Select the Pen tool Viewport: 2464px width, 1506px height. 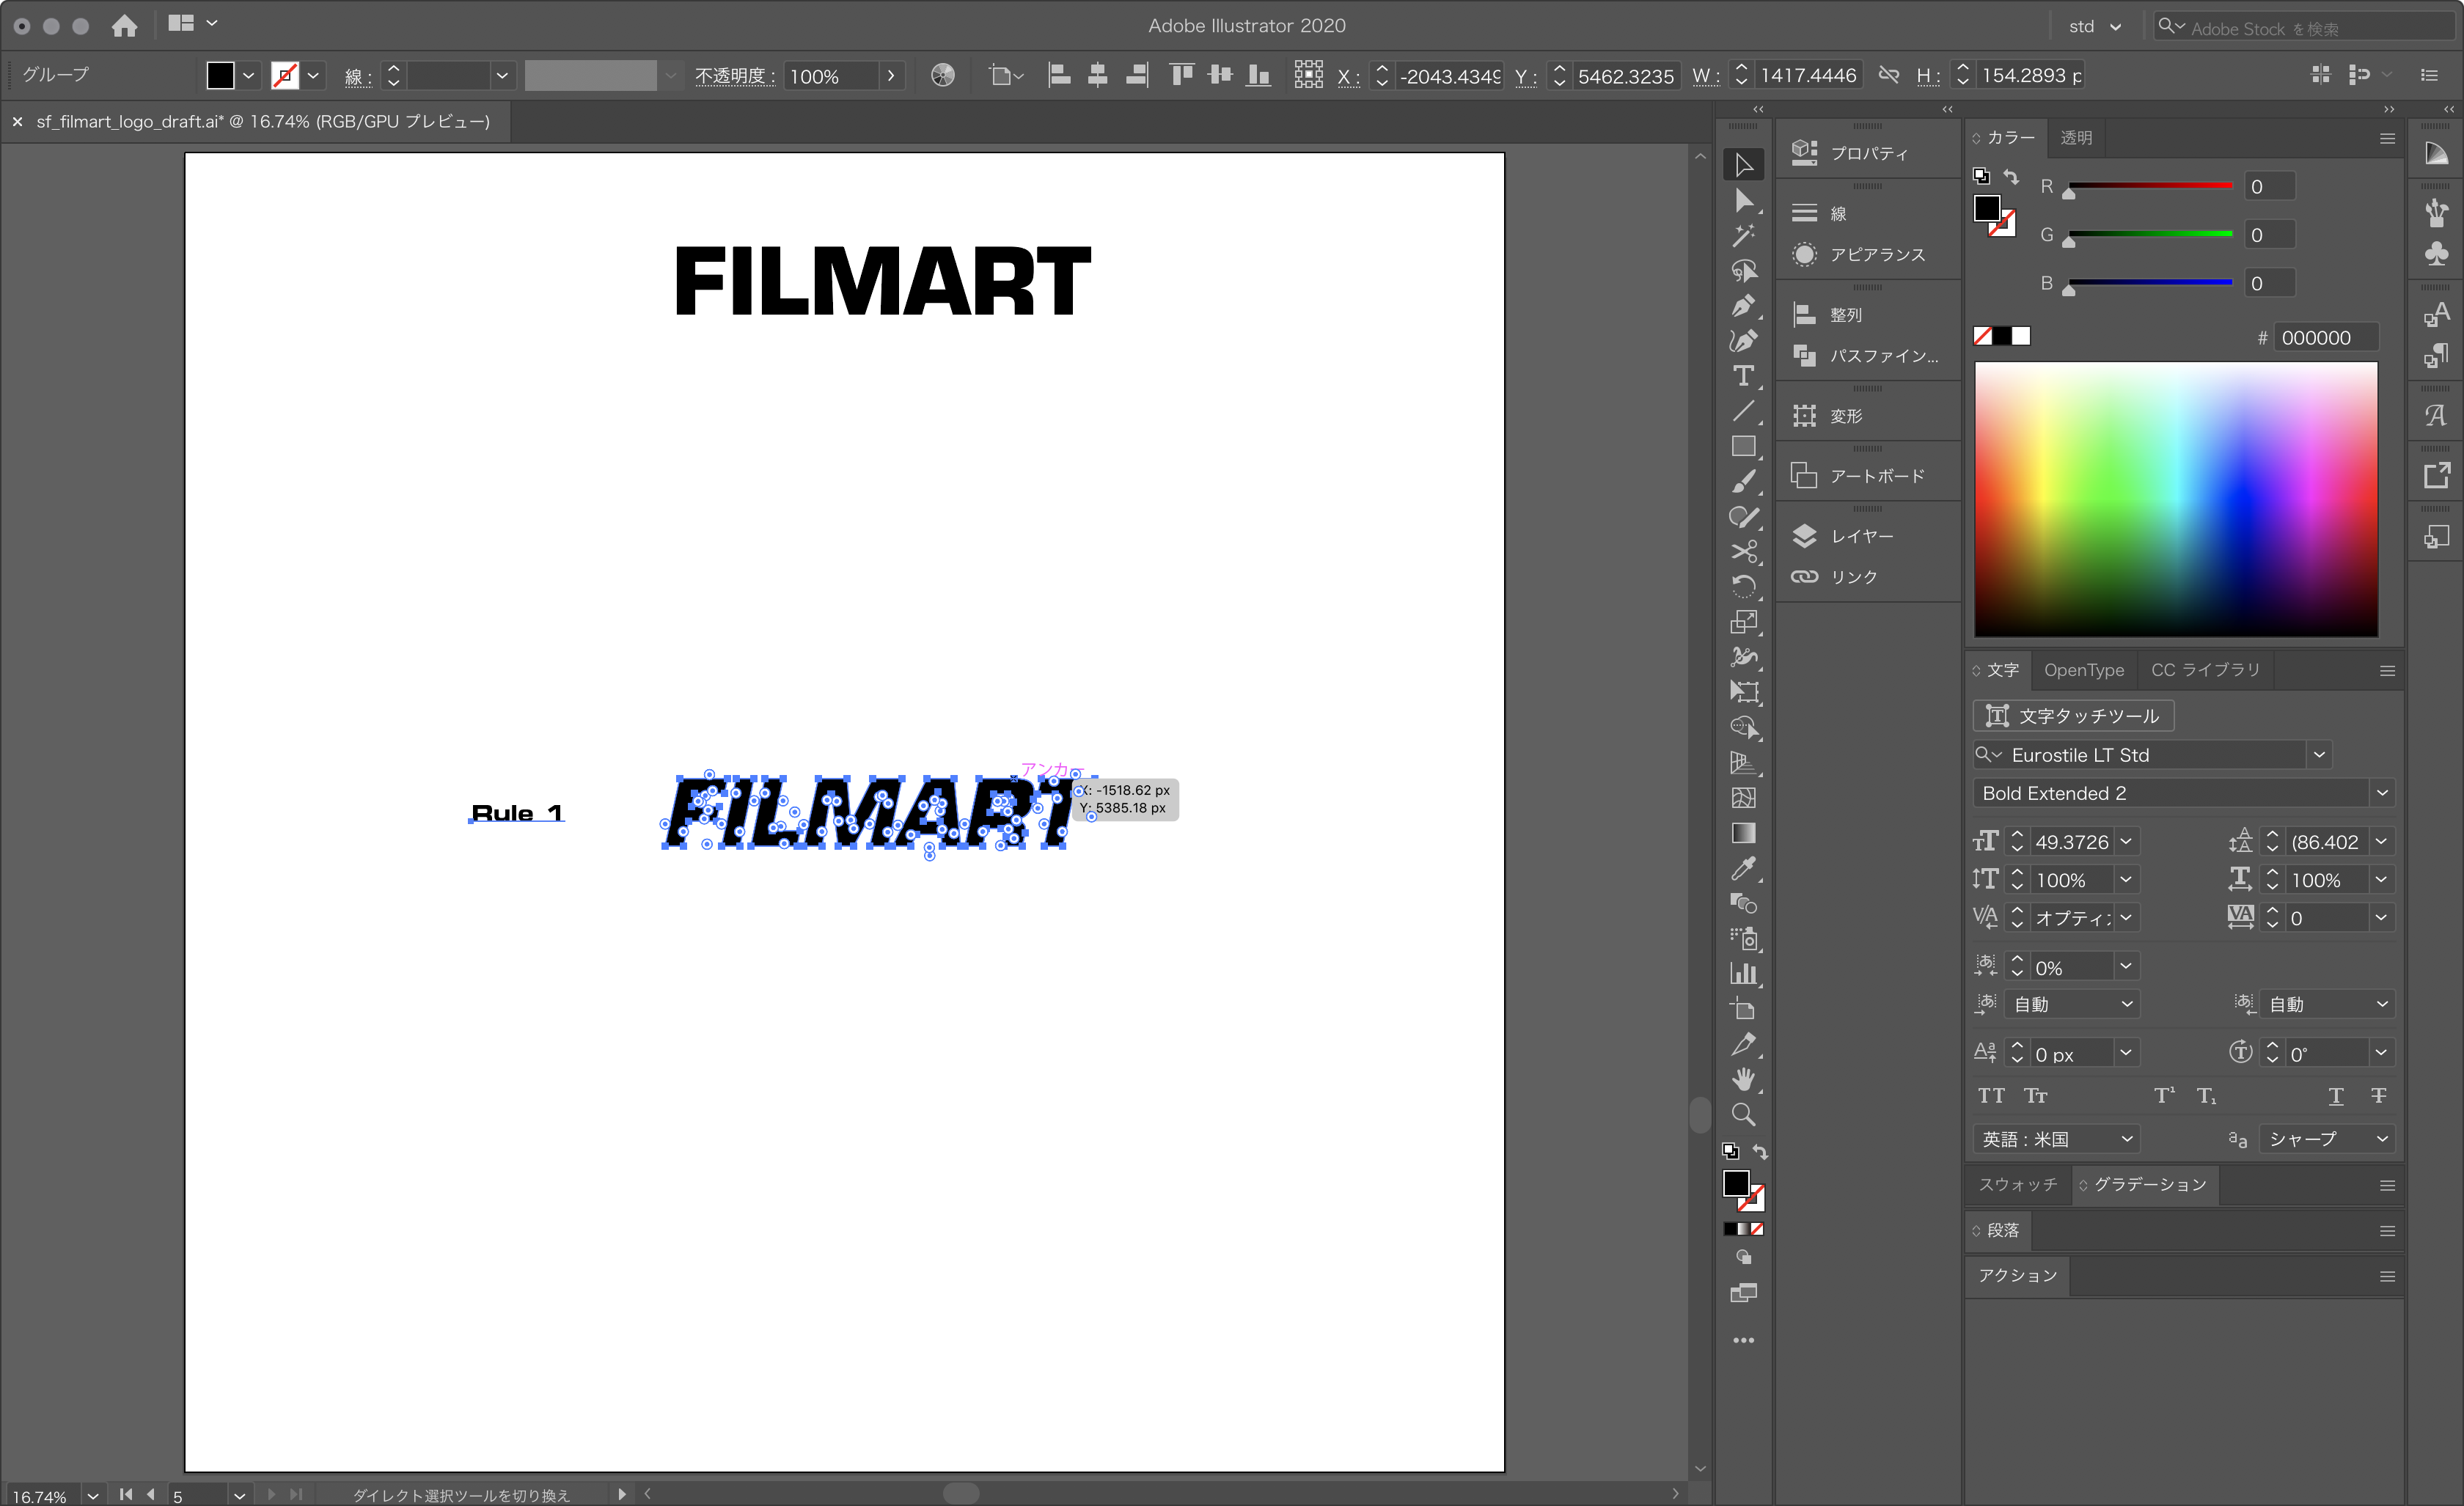coord(1743,306)
